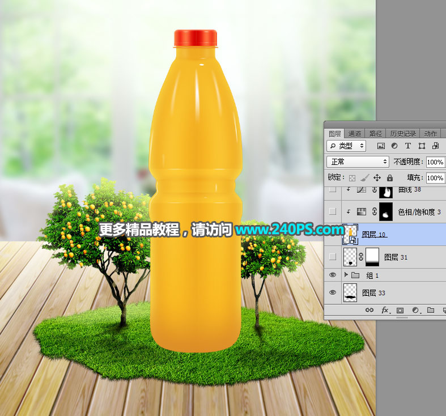Filter layers by pixel image type

point(381,146)
